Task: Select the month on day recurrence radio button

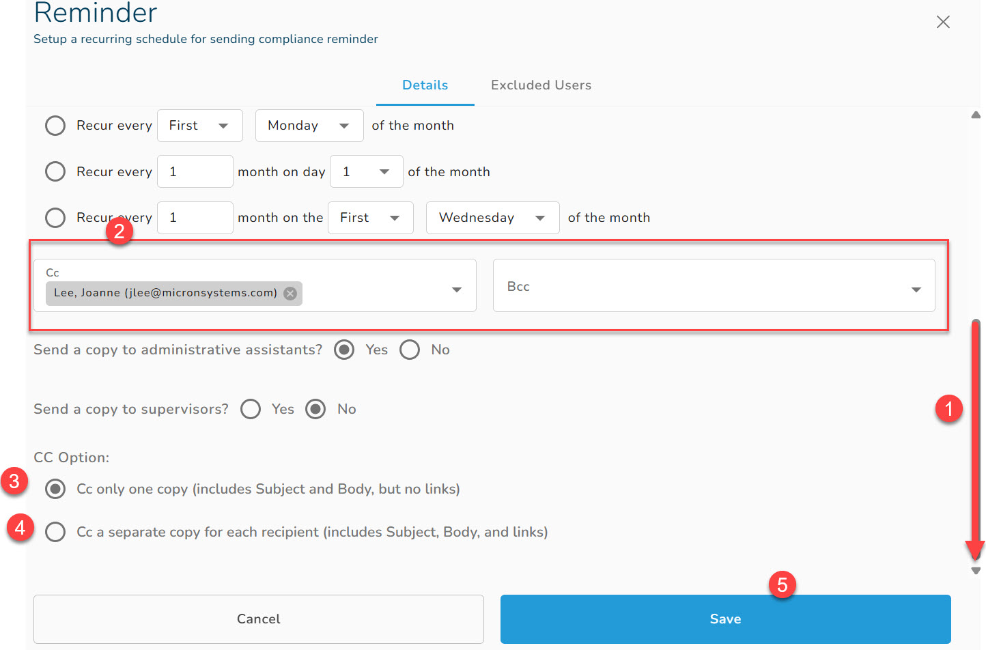Action: tap(55, 171)
